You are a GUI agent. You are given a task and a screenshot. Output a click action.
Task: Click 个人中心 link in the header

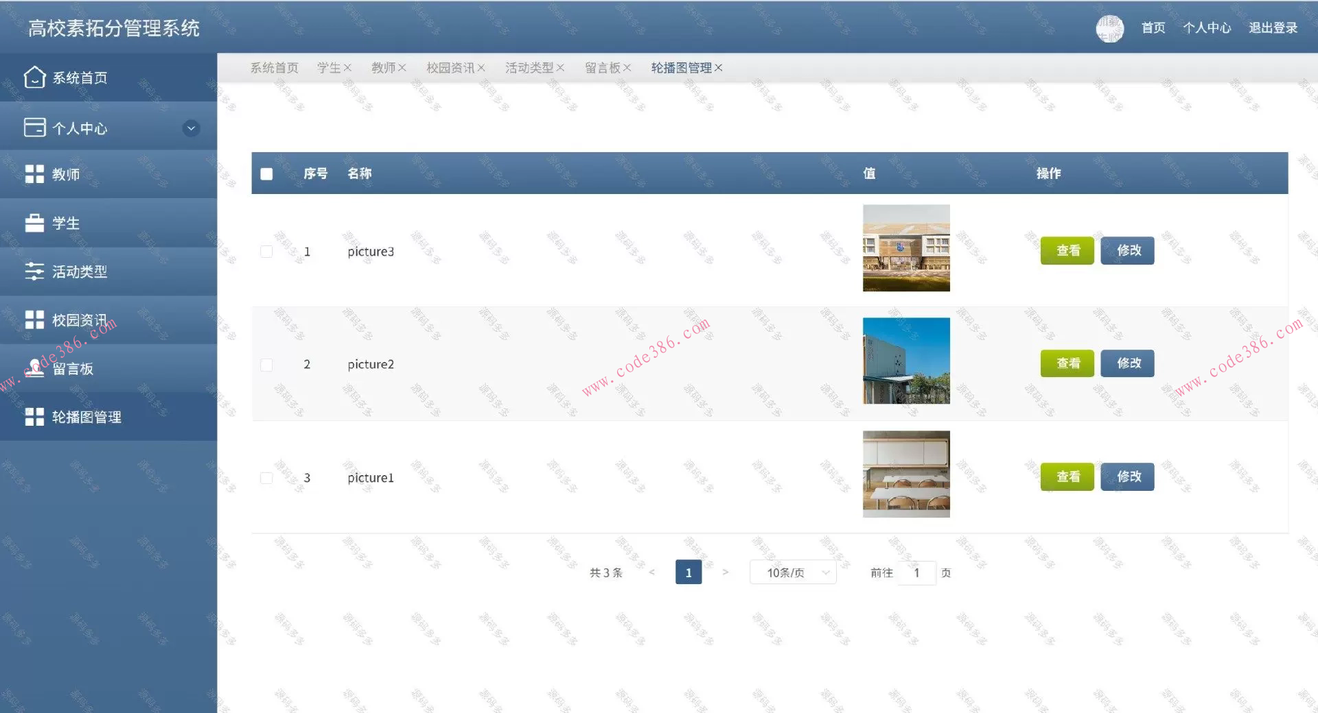click(x=1207, y=28)
